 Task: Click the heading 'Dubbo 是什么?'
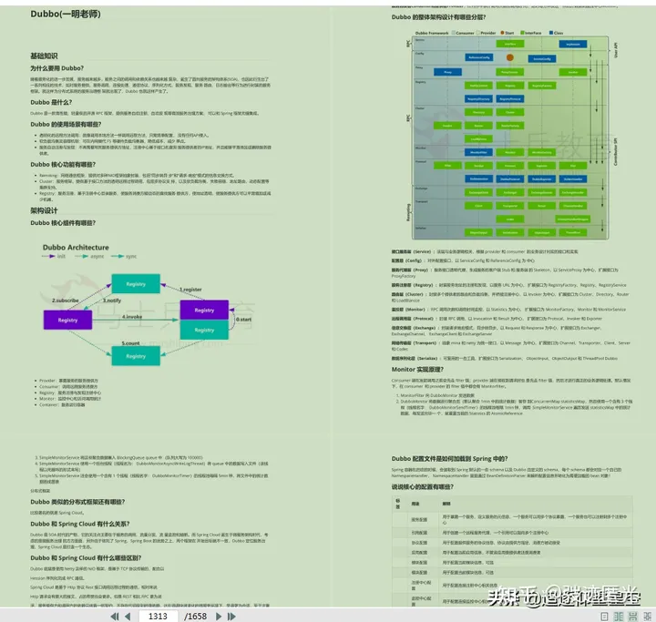pos(51,102)
